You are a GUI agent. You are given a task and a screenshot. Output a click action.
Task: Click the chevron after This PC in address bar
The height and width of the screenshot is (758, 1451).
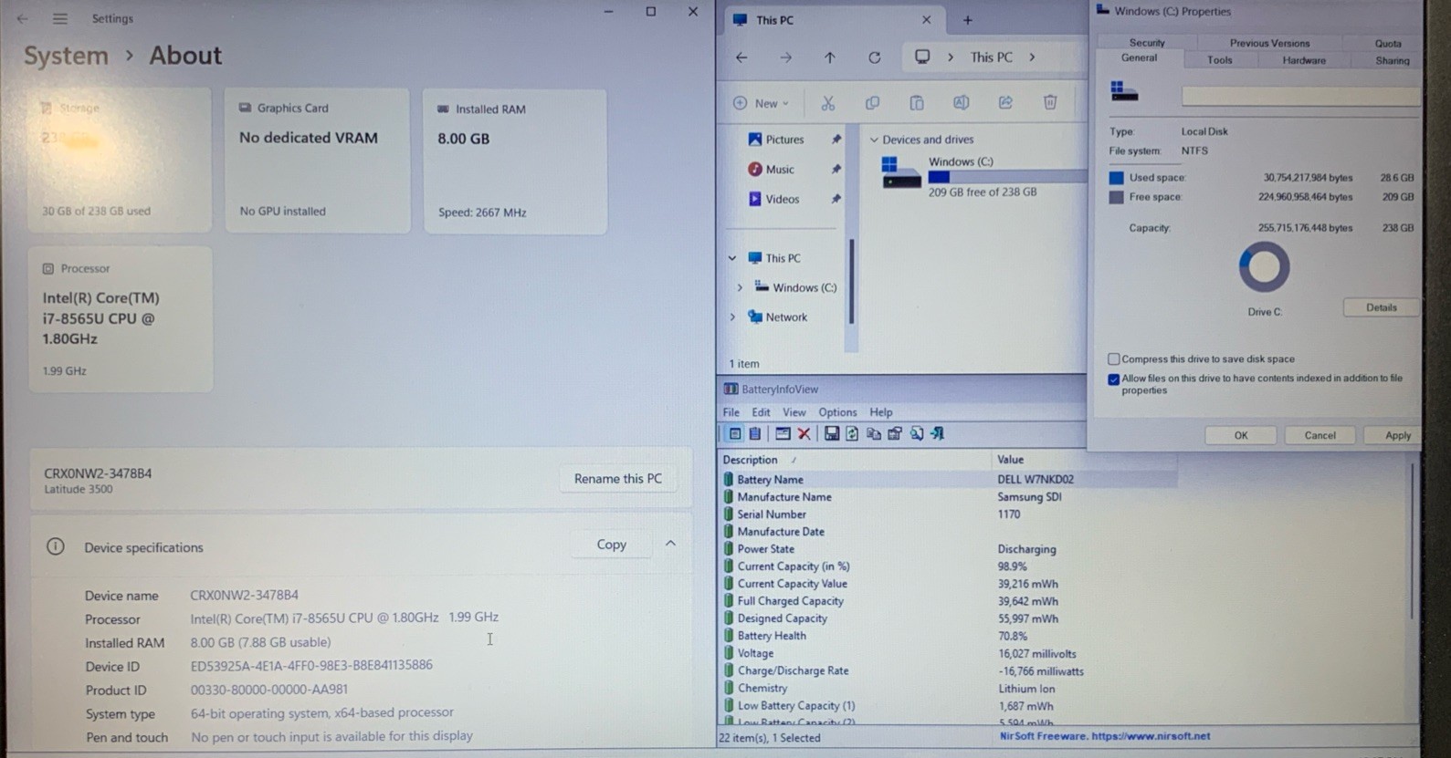coord(1033,57)
